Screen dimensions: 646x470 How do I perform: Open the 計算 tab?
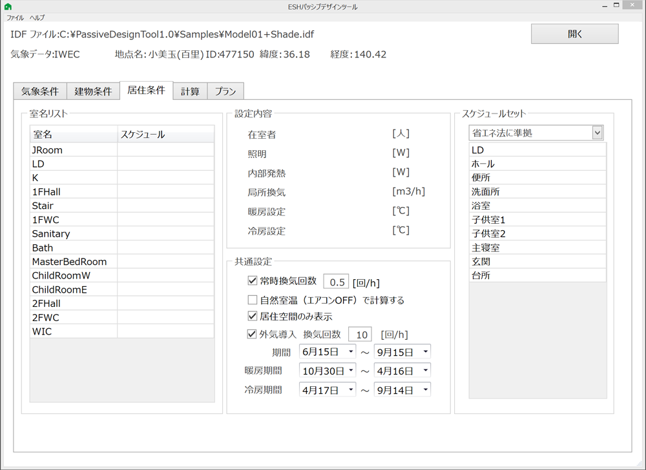pyautogui.click(x=190, y=92)
